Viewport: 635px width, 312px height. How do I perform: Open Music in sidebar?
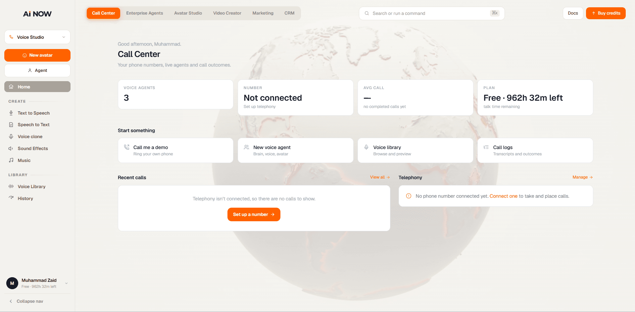pos(37,160)
